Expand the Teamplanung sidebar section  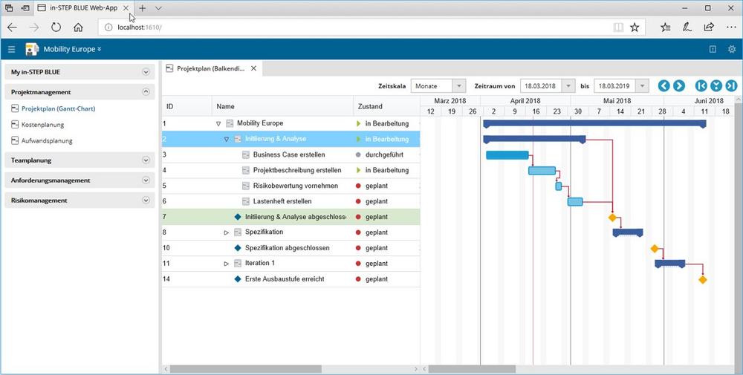coord(146,160)
